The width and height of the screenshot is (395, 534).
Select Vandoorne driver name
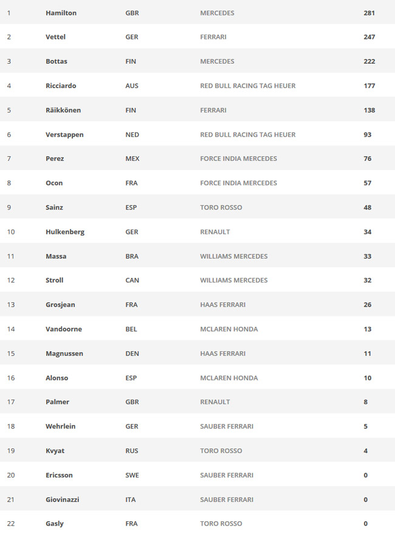[x=64, y=329]
